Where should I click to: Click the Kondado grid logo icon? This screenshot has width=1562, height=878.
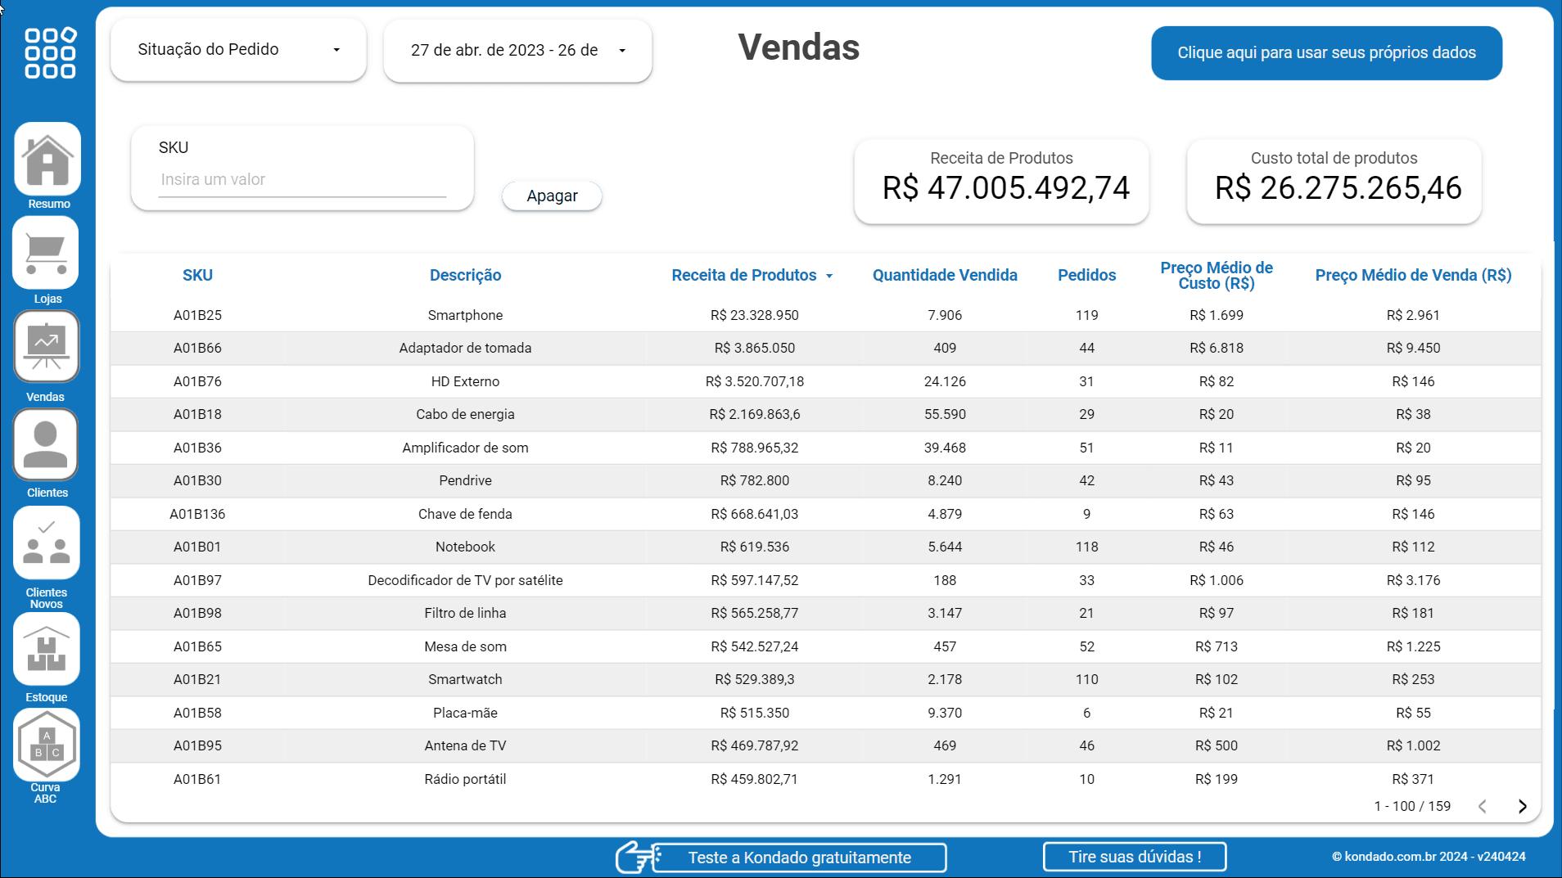tap(49, 53)
